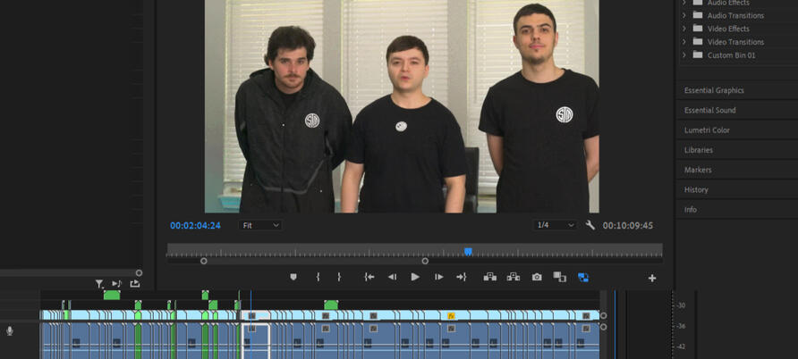Toggle the blue highlighted proxies button
This screenshot has height=359, width=798.
583,278
